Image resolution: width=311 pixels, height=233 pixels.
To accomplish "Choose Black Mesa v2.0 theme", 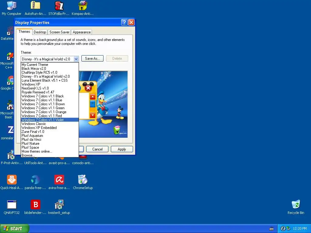I will point(50,69).
